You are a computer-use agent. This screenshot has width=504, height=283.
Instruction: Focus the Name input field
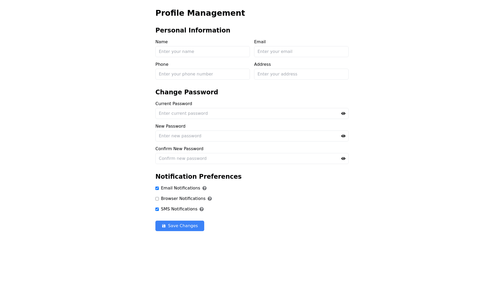coord(202,52)
